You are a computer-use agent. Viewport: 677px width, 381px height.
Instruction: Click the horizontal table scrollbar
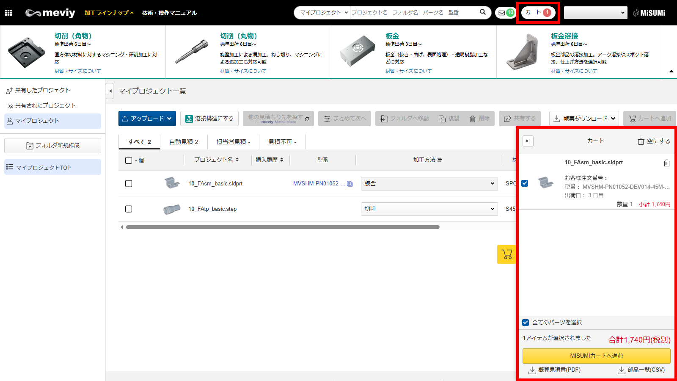point(283,227)
